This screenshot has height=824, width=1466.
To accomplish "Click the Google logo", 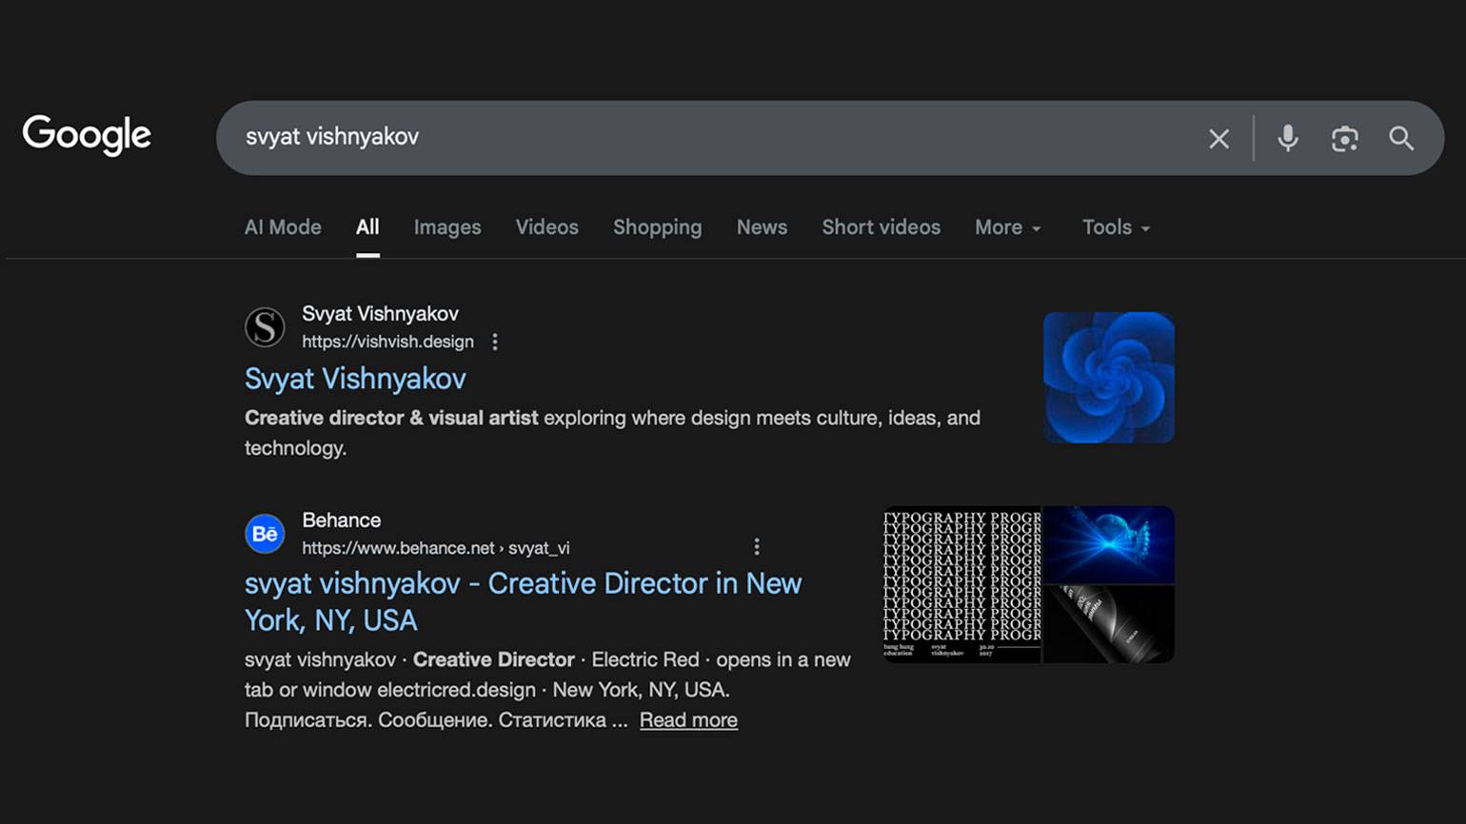I will click(87, 135).
